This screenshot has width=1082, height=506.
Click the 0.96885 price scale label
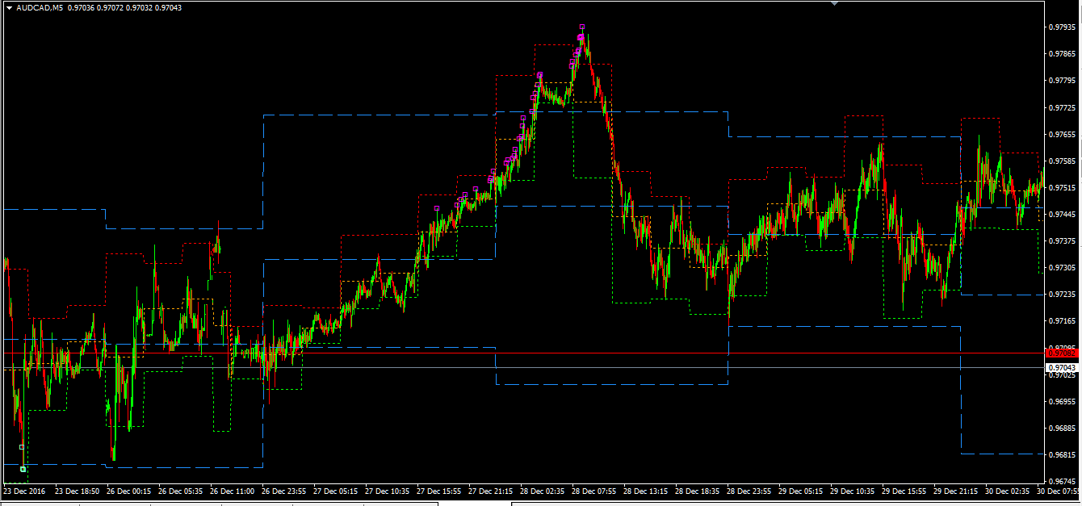(1060, 428)
